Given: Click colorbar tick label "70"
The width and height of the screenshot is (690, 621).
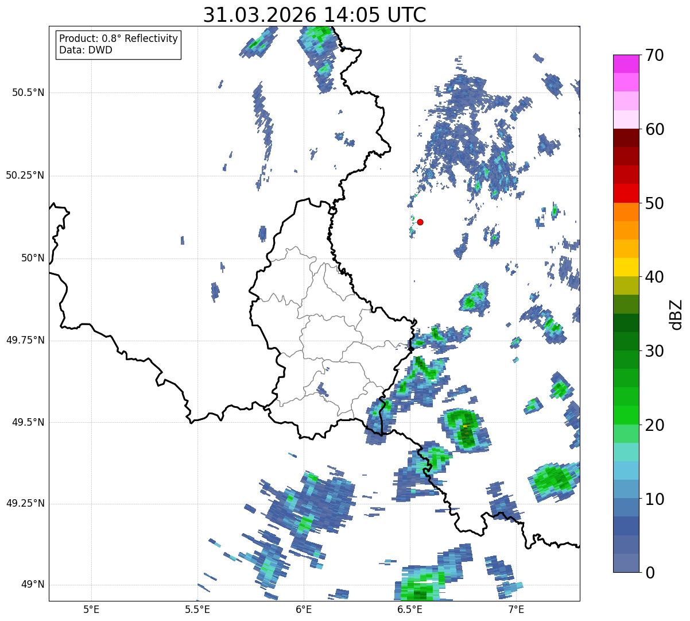Looking at the screenshot, I should pyautogui.click(x=654, y=56).
